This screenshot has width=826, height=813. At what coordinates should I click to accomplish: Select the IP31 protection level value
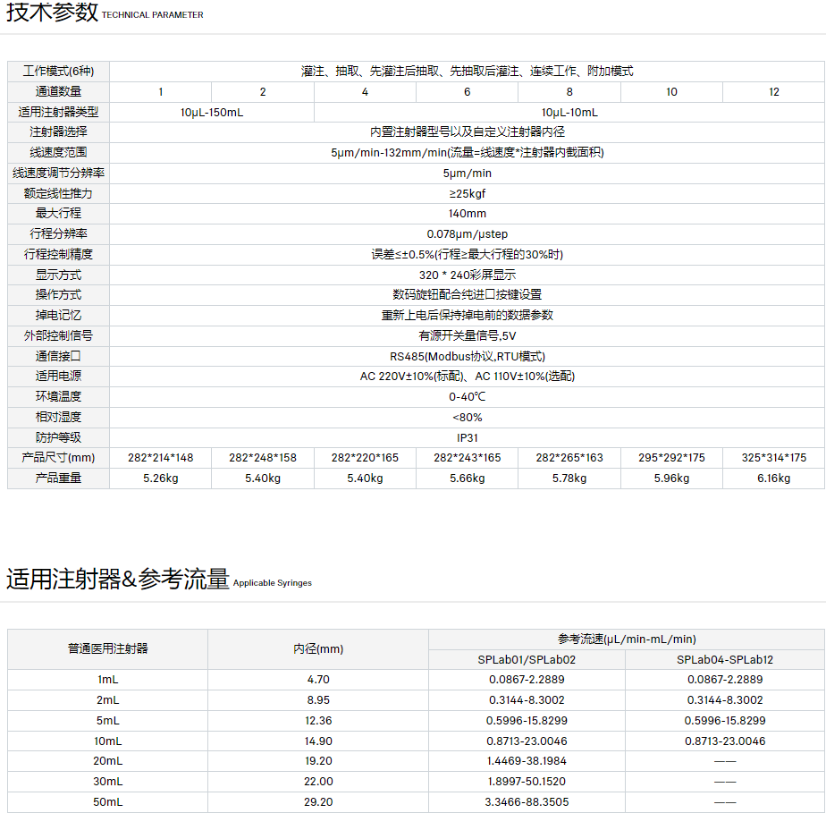coord(467,437)
